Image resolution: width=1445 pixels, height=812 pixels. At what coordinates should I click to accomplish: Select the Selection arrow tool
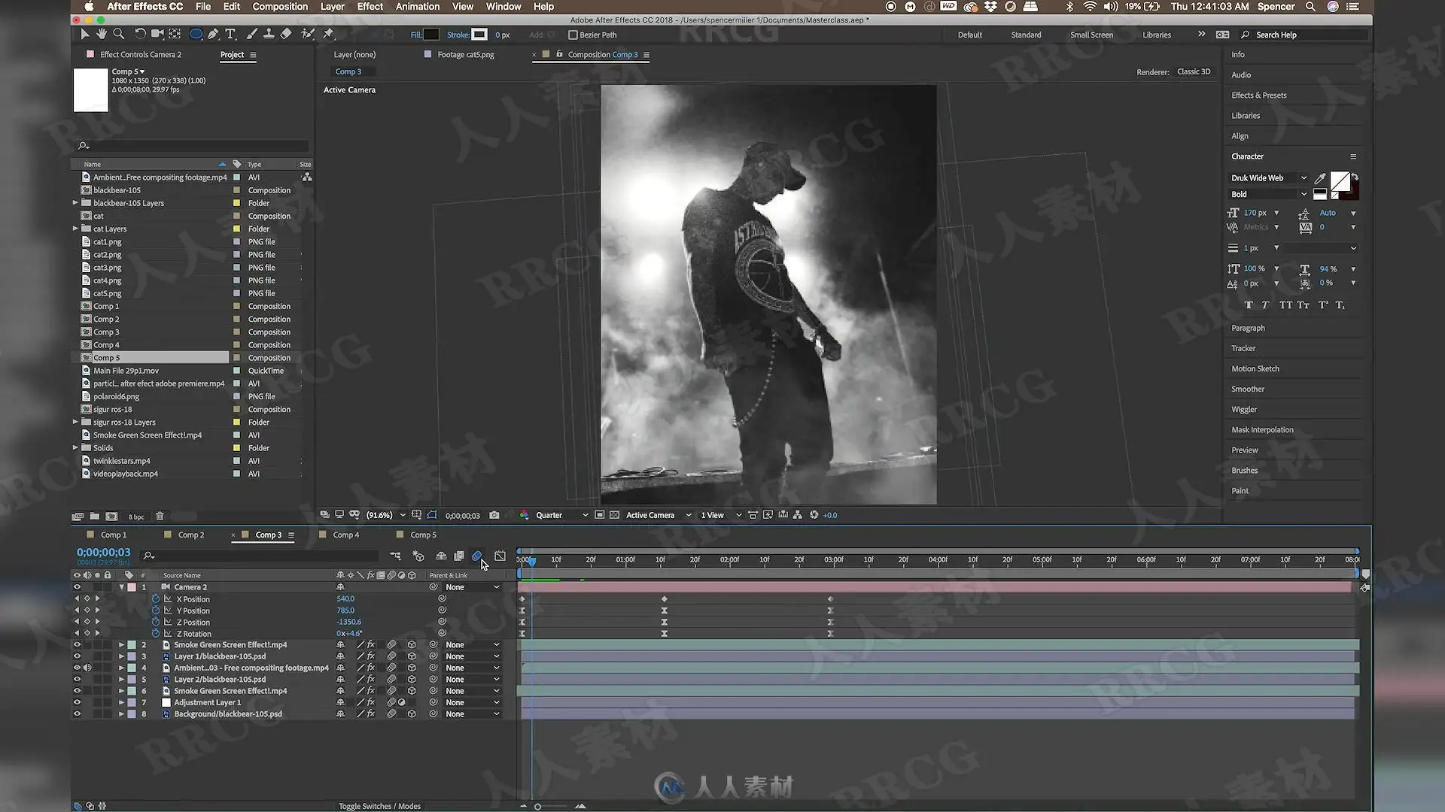84,34
